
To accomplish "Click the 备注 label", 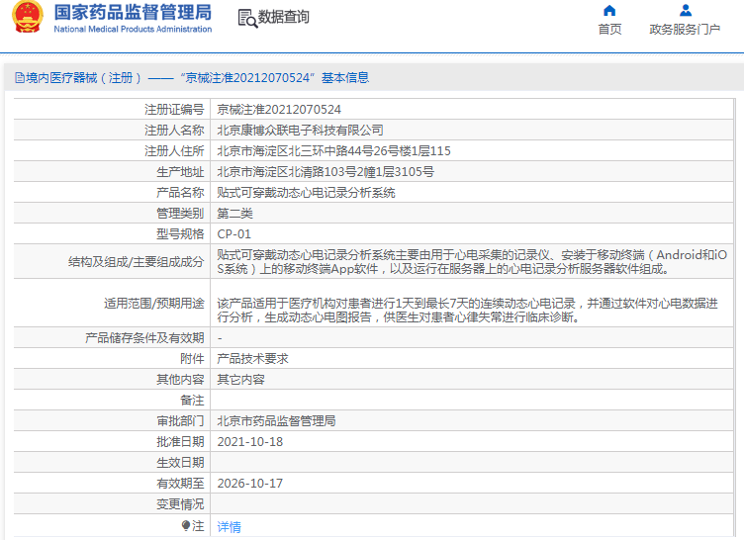I will [192, 401].
